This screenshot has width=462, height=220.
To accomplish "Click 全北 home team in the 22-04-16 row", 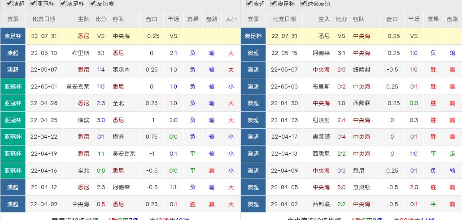I will [83, 171].
